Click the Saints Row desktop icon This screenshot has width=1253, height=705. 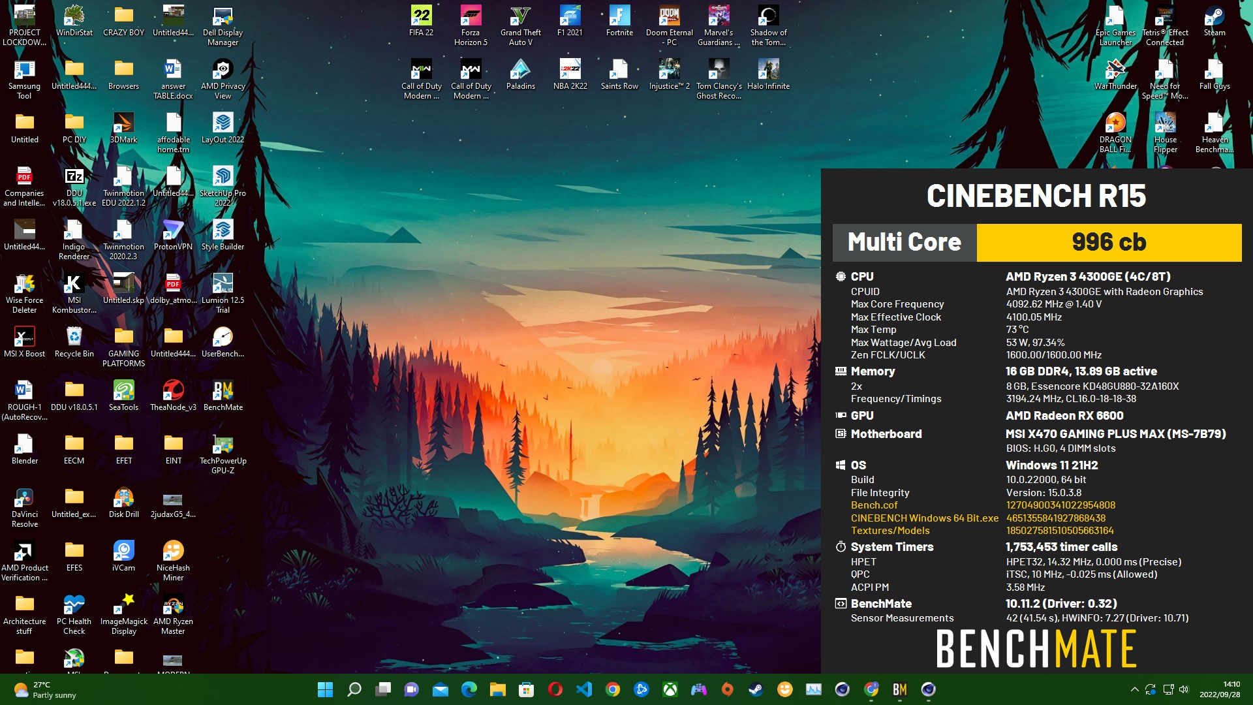[619, 74]
